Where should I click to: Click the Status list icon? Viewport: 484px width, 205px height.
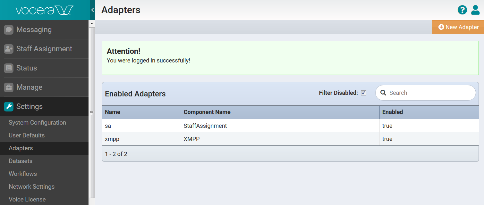(9, 68)
